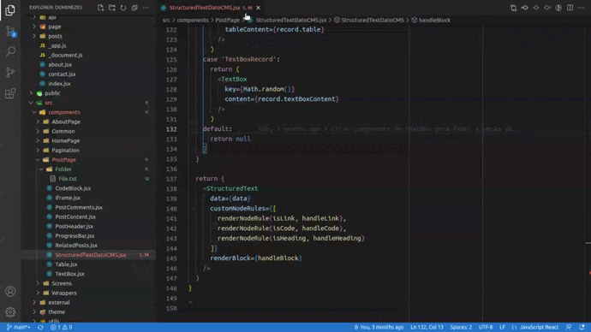Click 'StructuredTextDatoCMS.jsx' breadcrumb item
Viewport: 591px width, 332px height.
click(x=291, y=20)
